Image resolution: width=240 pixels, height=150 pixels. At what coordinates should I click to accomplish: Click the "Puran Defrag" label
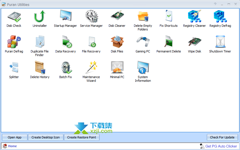[x=14, y=52]
